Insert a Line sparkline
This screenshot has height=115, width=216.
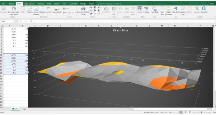(x=121, y=10)
